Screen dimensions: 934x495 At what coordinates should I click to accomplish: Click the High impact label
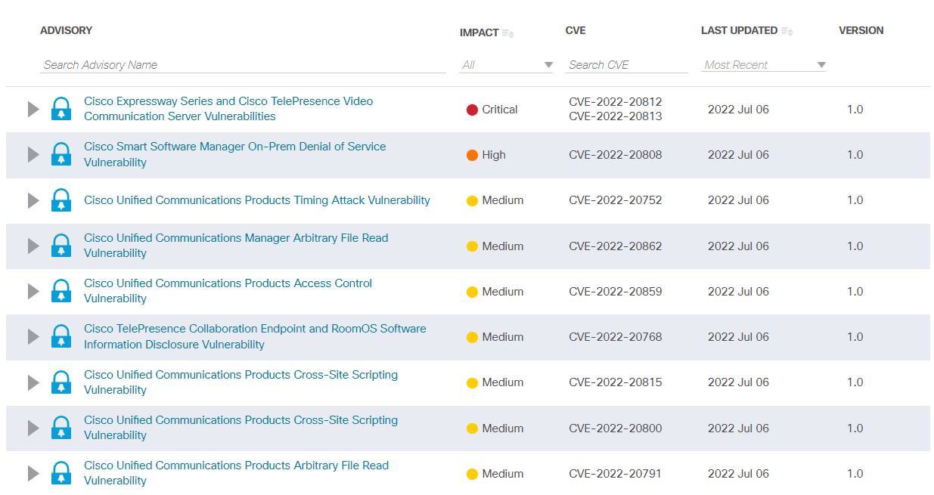[x=494, y=155]
